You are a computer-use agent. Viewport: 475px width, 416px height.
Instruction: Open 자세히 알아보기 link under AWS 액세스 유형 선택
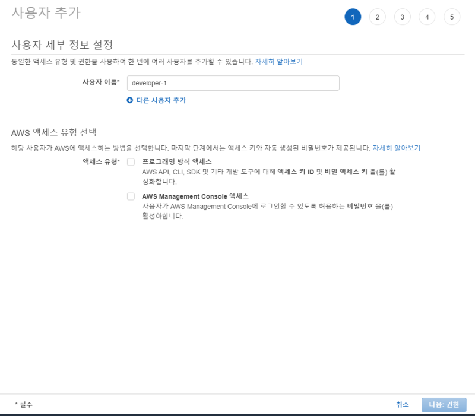coord(396,148)
